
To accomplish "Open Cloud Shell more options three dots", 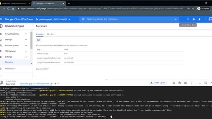I will (x=191, y=83).
